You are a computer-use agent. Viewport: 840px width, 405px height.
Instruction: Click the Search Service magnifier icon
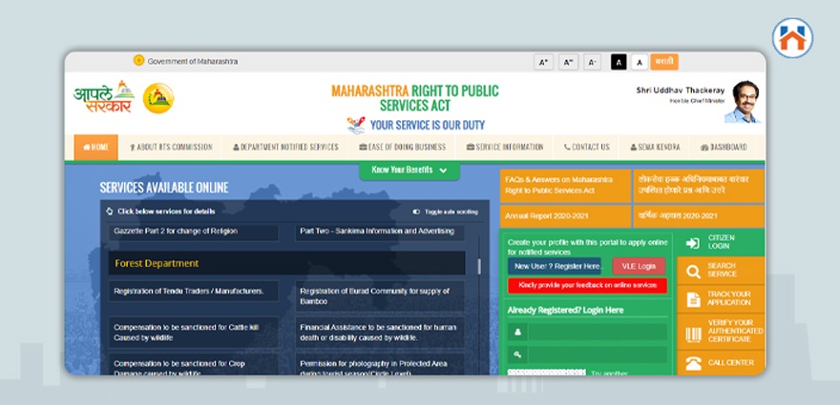tap(693, 272)
